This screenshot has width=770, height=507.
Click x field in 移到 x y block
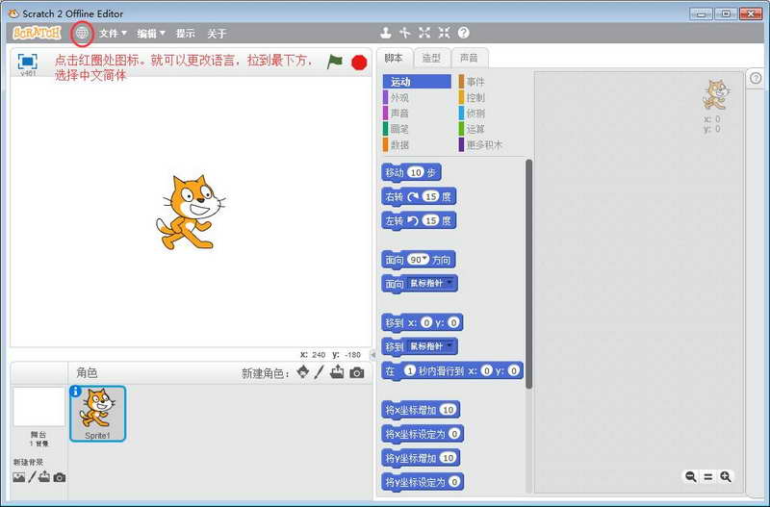coord(426,322)
